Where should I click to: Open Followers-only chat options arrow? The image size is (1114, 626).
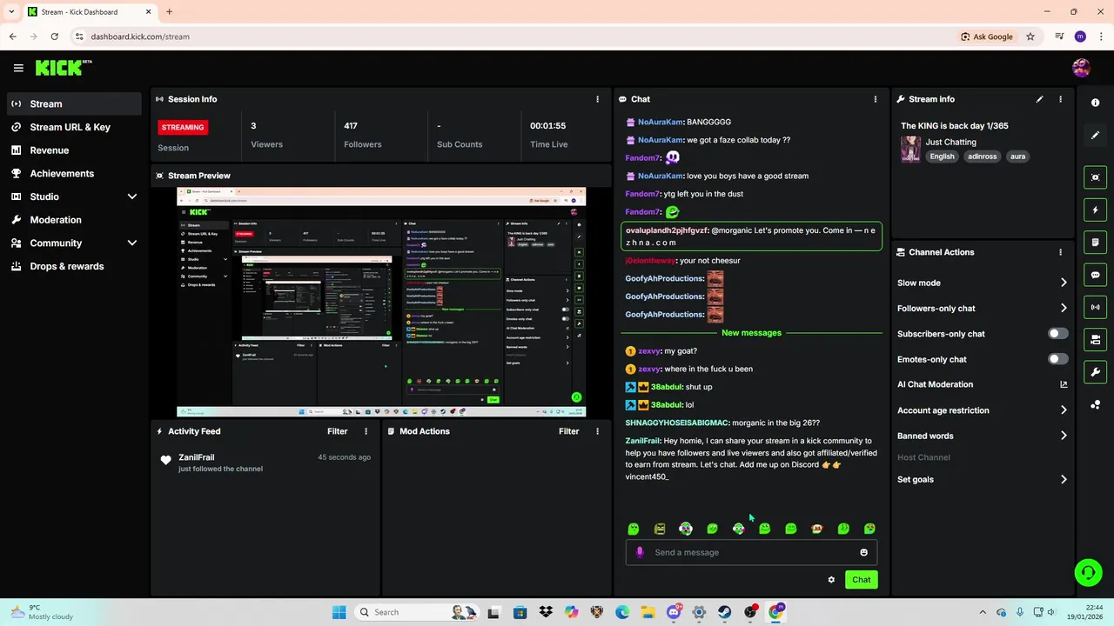click(x=1064, y=308)
